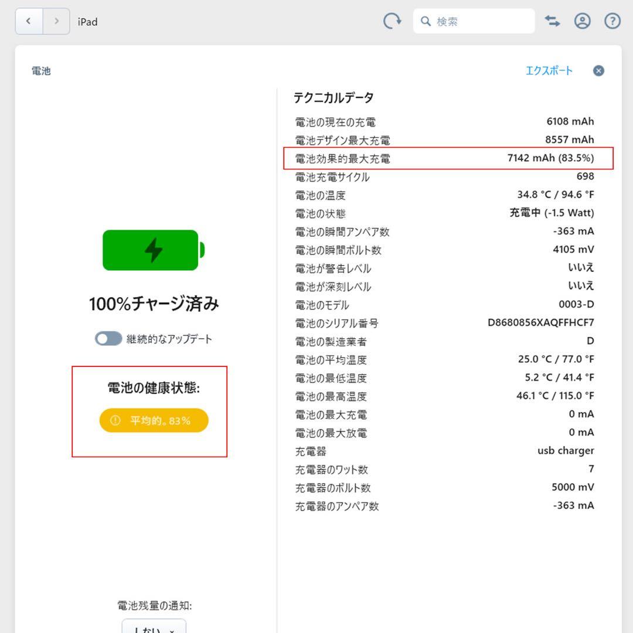Click the data transfer double-arrows icon
633x633 pixels.
tap(552, 21)
